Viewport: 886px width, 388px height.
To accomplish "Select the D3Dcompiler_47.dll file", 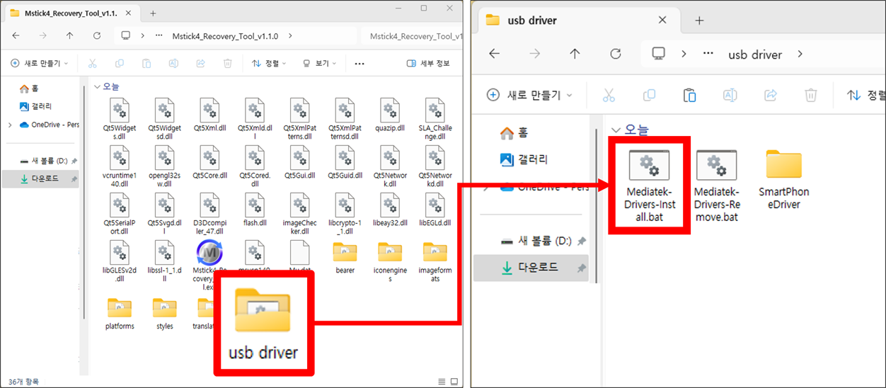I will click(x=209, y=210).
